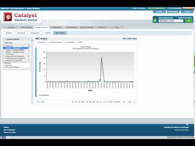195x146 pixels.
Task: Click the broken image icon beside Graphing Options
Action: 32,40
